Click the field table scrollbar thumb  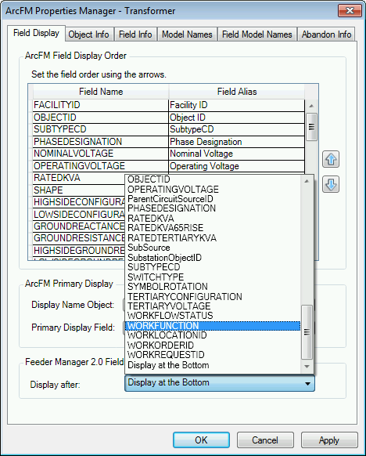311,127
